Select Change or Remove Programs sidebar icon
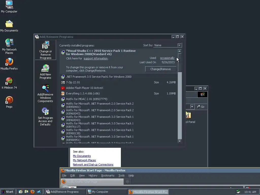This screenshot has height=195, width=260. 45,50
